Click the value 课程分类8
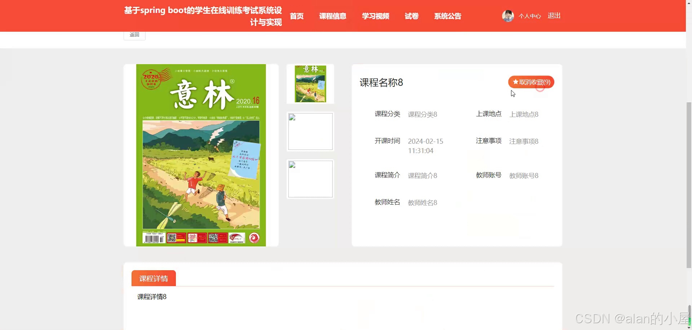692x330 pixels. (x=422, y=114)
